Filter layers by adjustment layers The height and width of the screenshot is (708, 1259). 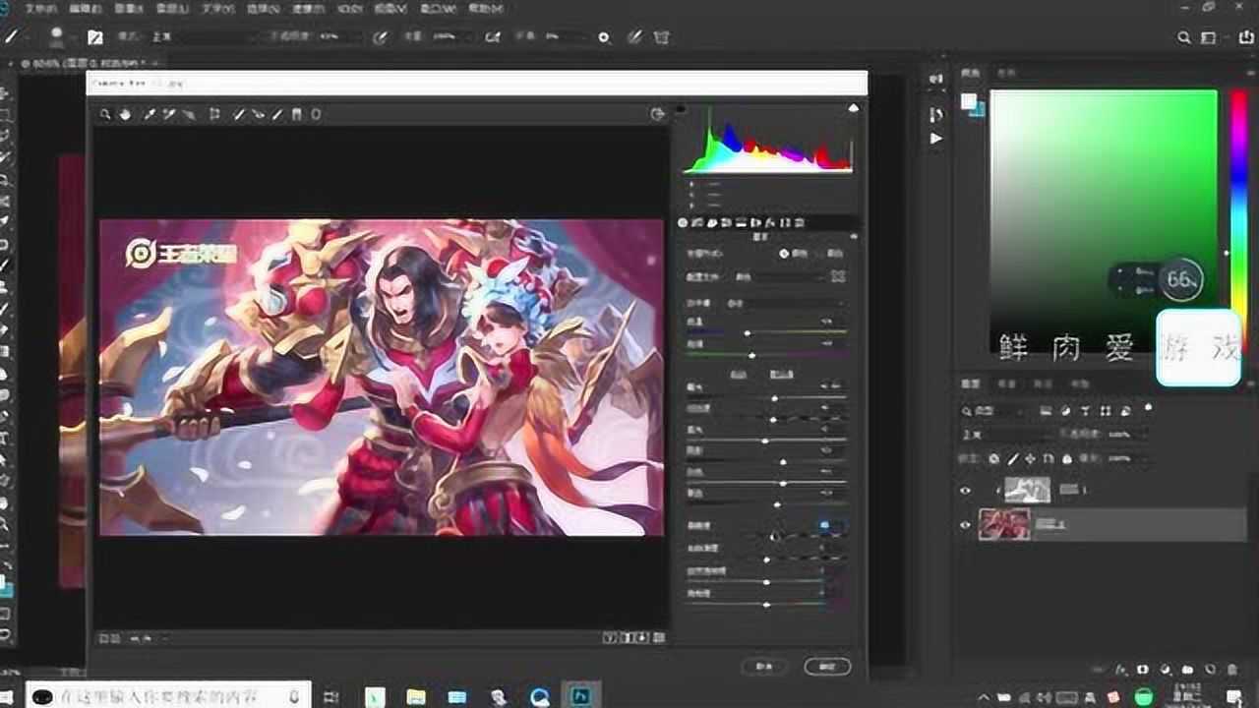point(1067,410)
